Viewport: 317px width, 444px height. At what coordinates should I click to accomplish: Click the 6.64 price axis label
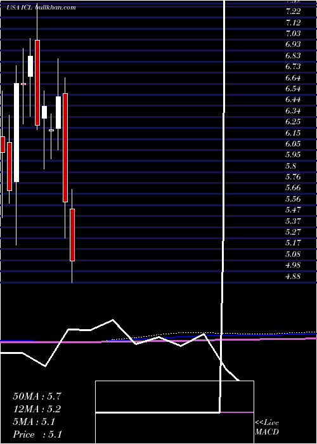[293, 77]
